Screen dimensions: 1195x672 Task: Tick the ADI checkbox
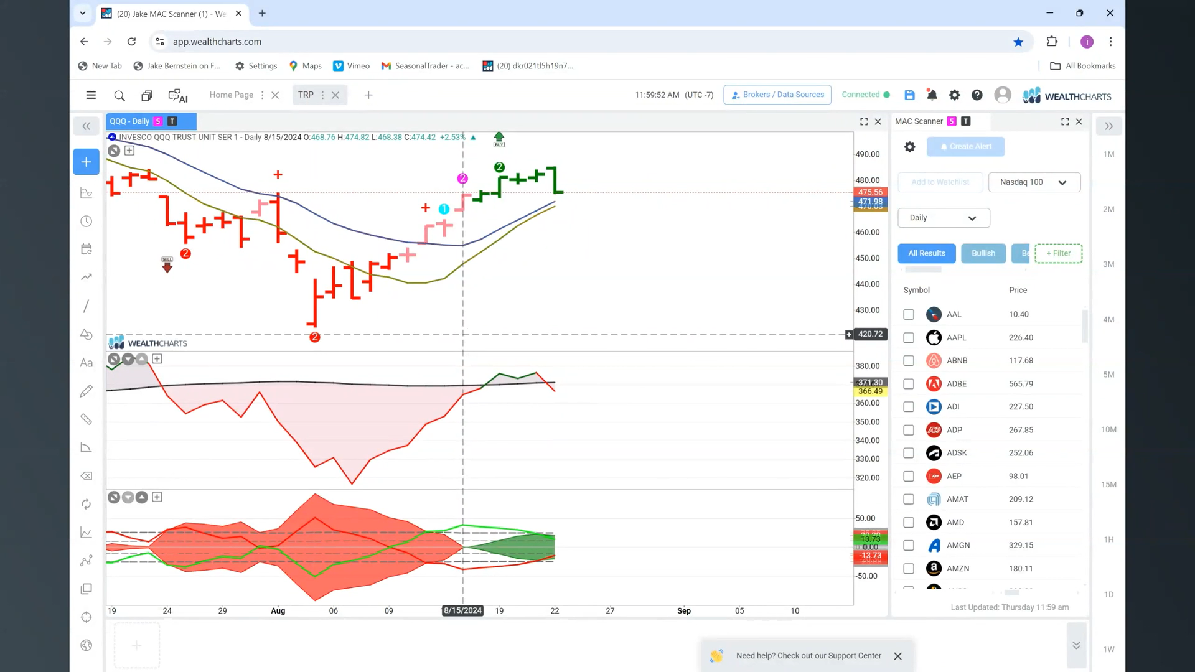[909, 407]
